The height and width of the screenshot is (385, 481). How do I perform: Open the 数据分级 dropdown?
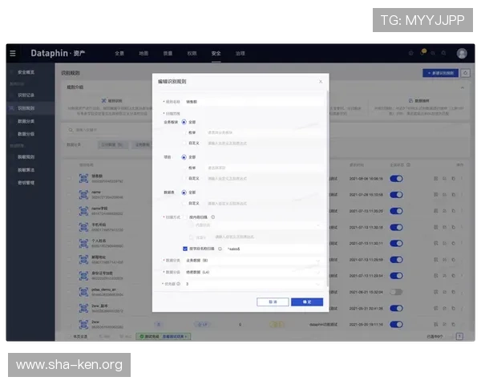click(253, 272)
